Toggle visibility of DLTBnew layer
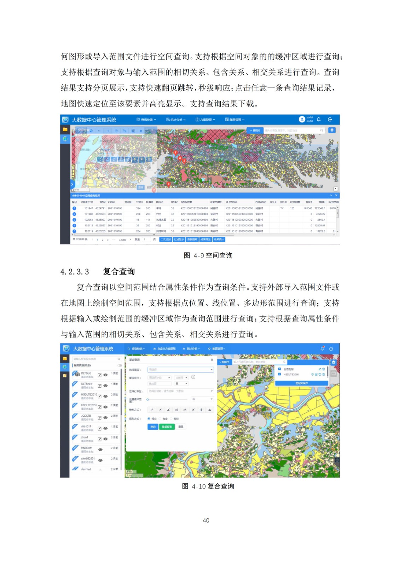 pyautogui.click(x=105, y=386)
